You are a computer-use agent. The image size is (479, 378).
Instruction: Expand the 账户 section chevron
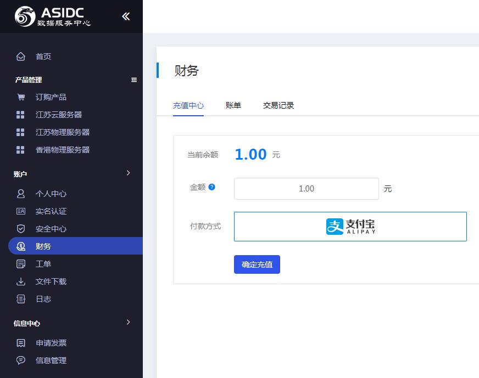click(x=128, y=173)
